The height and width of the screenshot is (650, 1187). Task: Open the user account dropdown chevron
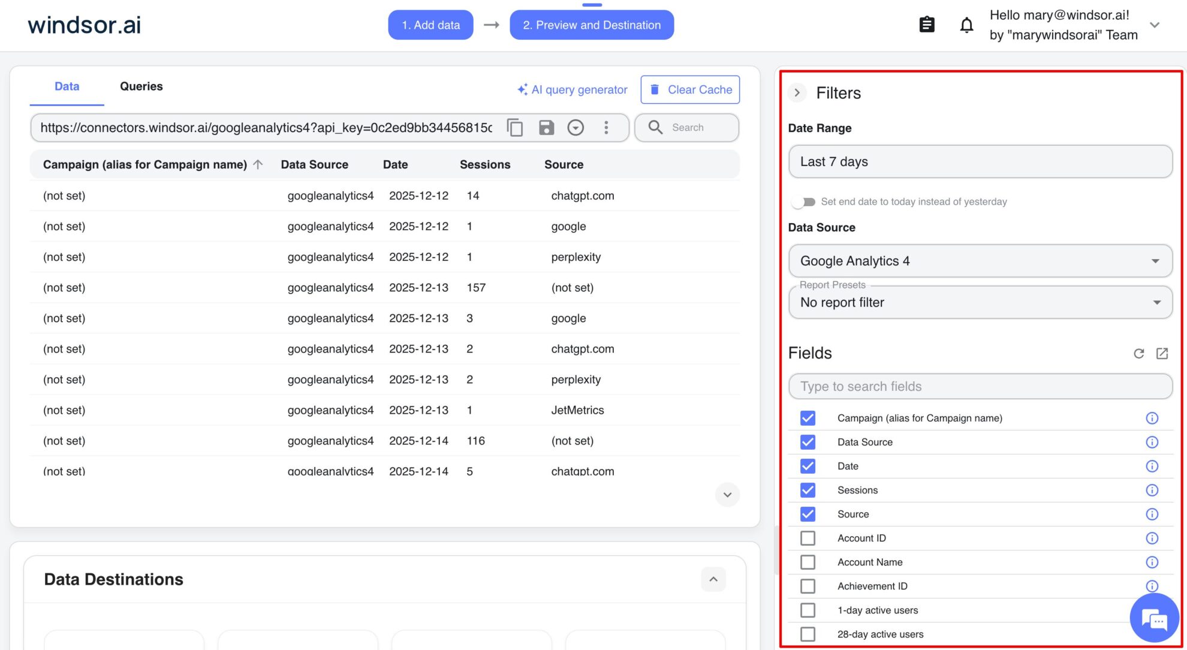coord(1155,25)
